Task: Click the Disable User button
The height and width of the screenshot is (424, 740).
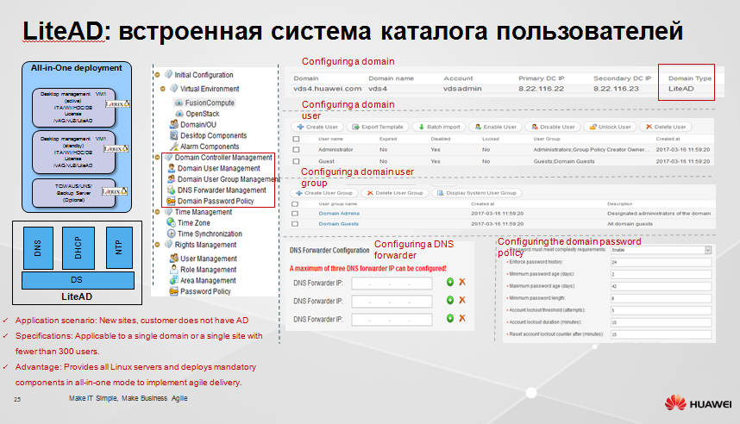Action: [x=553, y=127]
